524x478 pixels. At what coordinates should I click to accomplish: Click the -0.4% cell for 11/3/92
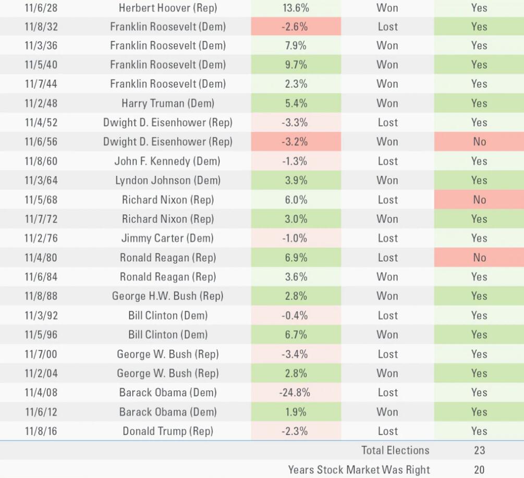296,315
